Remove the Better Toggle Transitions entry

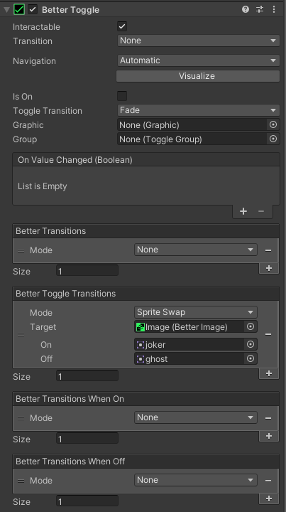pos(268,334)
